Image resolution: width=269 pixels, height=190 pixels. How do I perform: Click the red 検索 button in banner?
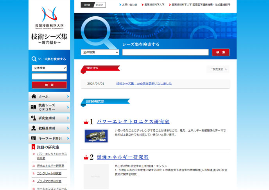point(221,52)
